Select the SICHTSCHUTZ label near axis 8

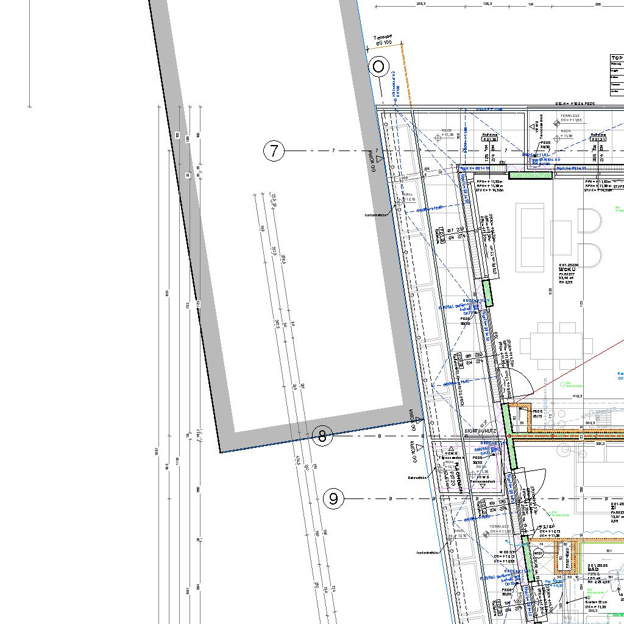[x=481, y=431]
